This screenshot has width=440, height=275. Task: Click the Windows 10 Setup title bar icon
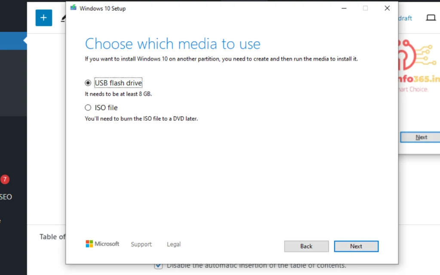tap(73, 7)
